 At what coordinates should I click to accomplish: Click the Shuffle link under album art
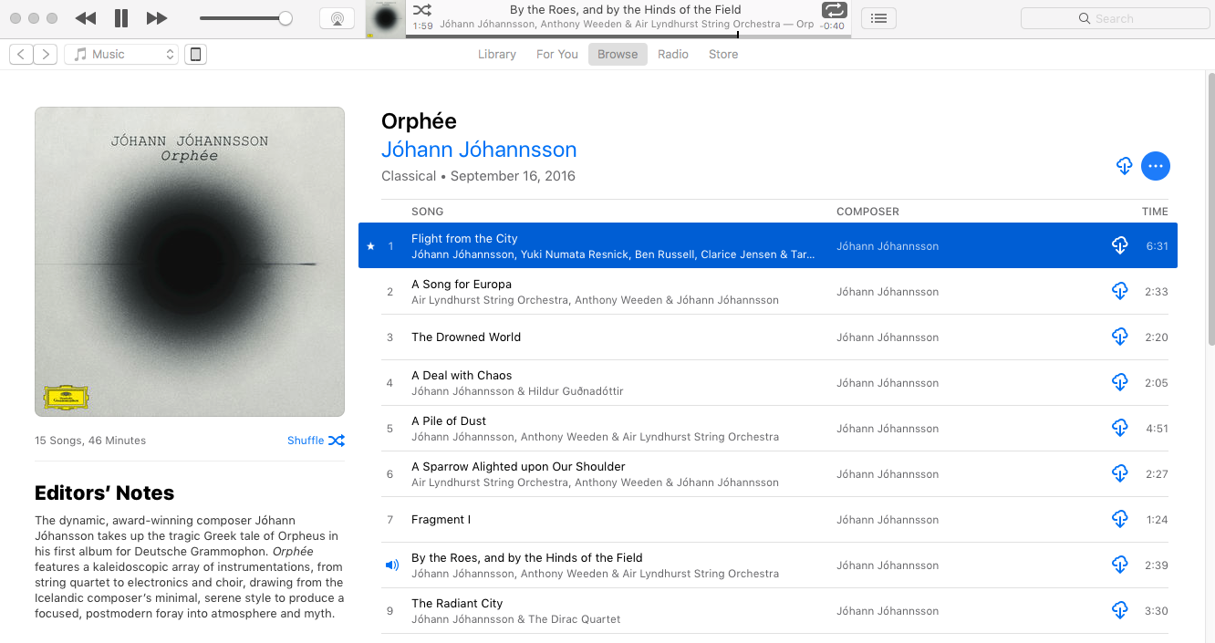click(316, 441)
